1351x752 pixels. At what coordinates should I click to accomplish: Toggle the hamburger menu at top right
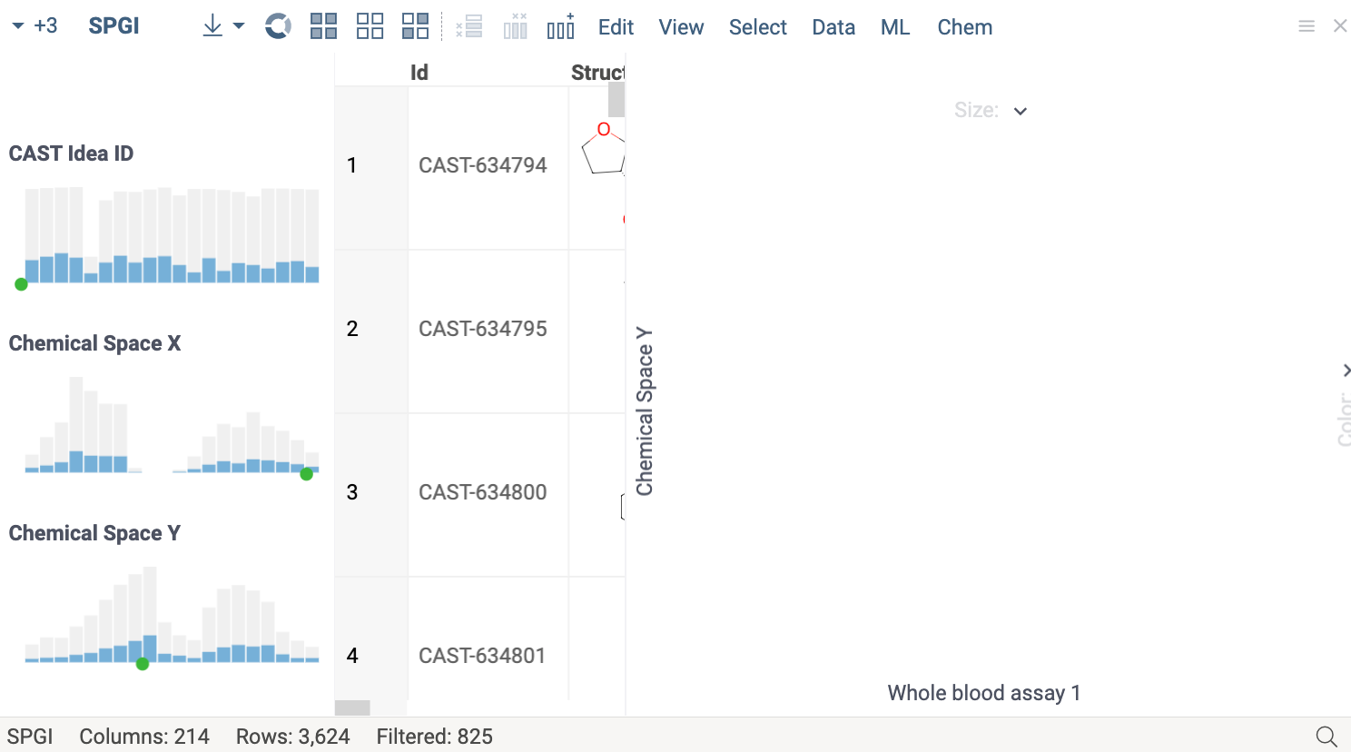1307,25
